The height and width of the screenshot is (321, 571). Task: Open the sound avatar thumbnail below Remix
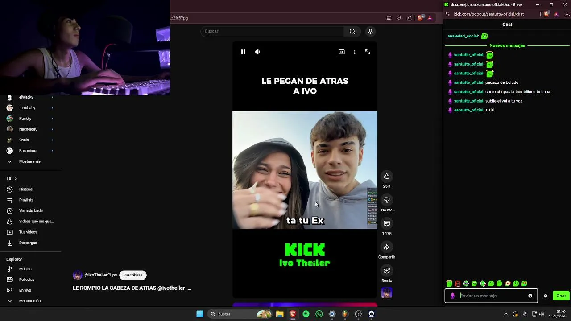click(387, 293)
